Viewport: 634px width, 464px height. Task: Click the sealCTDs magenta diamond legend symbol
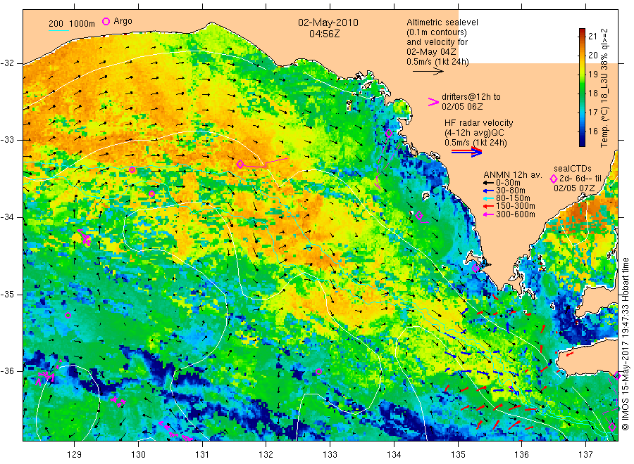554,179
